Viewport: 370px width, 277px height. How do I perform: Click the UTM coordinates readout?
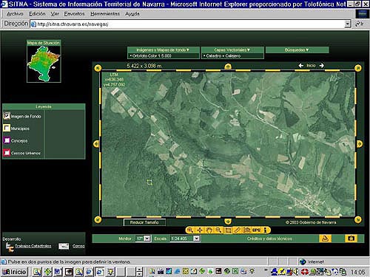114,80
